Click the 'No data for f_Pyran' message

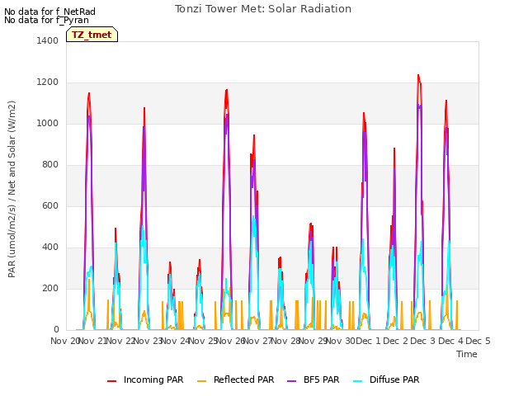46,20
